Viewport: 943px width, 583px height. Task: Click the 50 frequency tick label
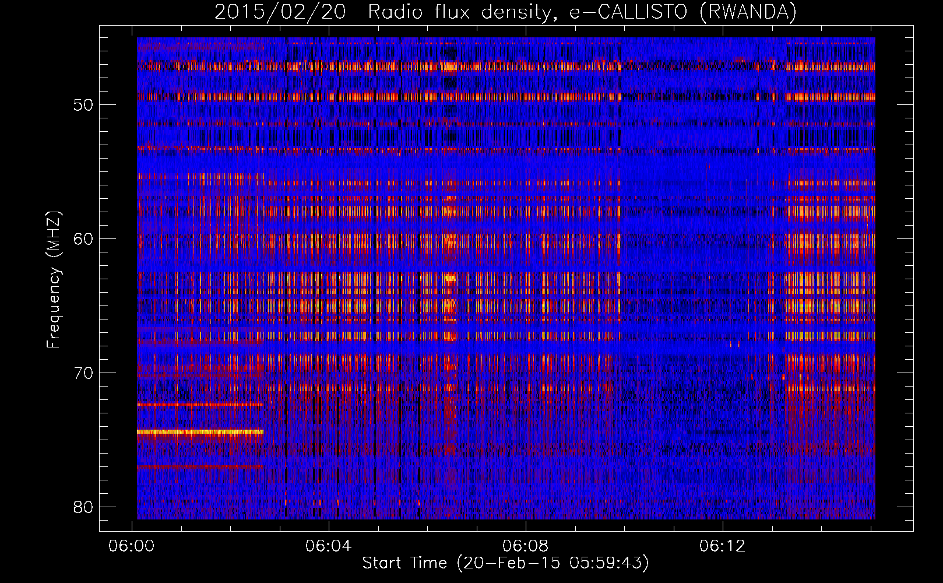83,105
